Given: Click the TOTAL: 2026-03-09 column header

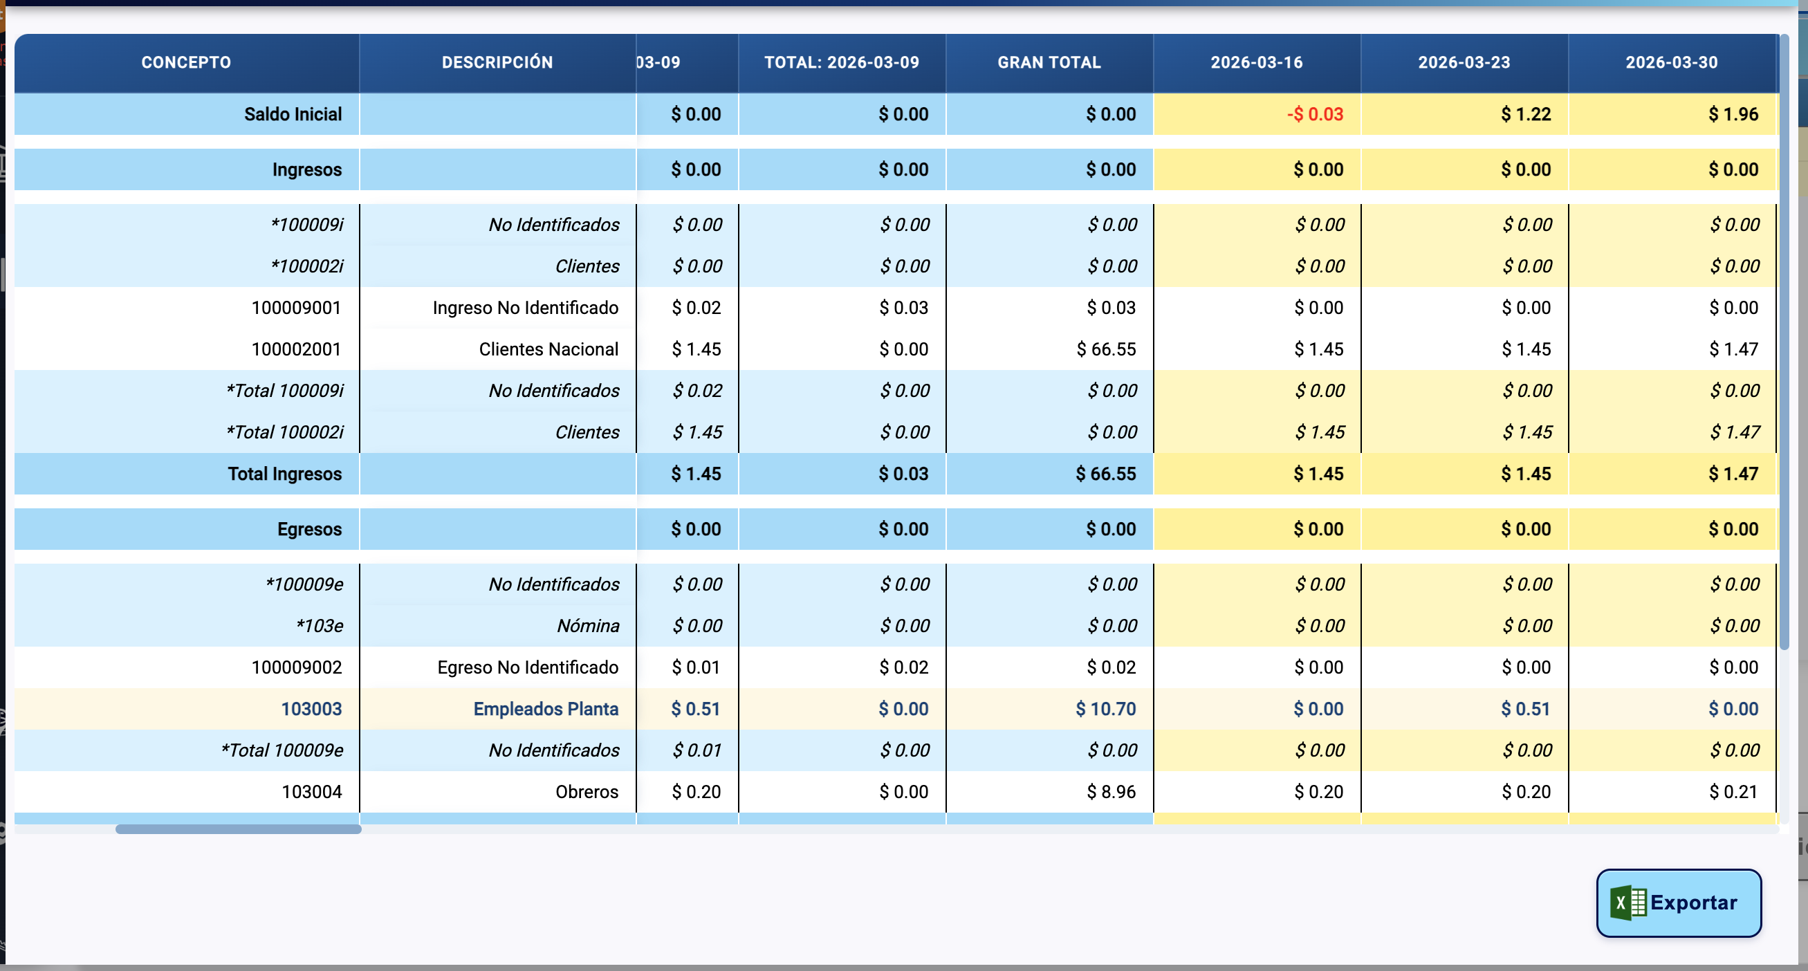Looking at the screenshot, I should coord(842,62).
